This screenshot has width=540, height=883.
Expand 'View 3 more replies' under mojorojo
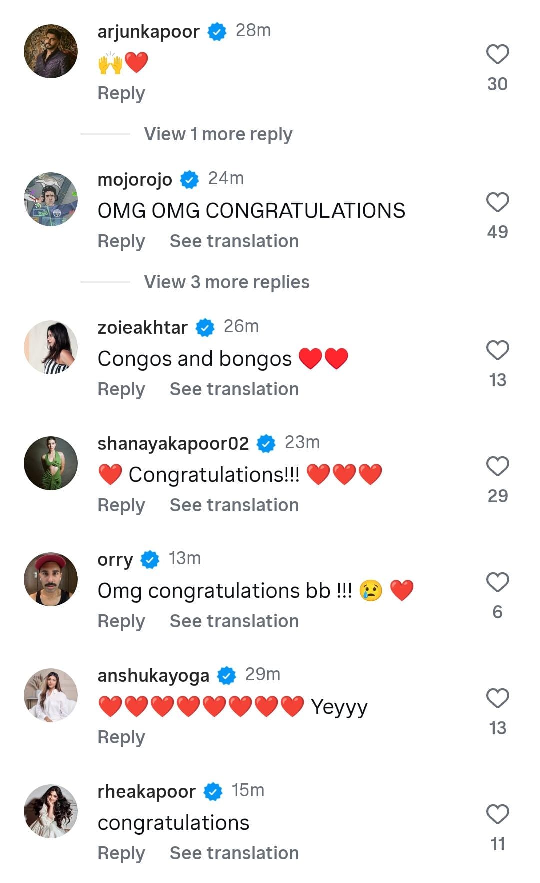pyautogui.click(x=226, y=282)
